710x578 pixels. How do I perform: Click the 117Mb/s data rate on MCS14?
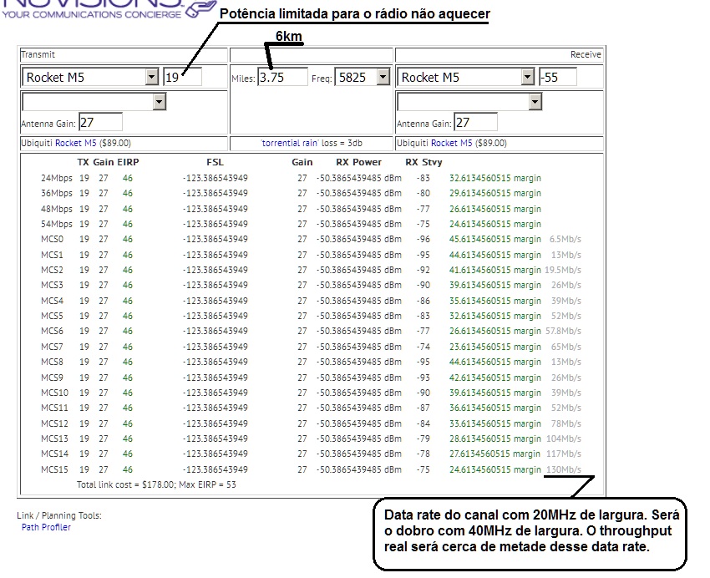[564, 454]
